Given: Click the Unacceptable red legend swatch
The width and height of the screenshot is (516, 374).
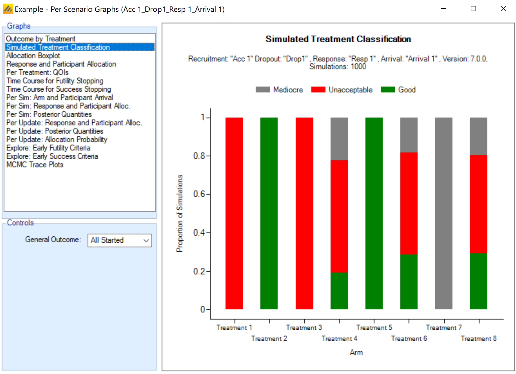Looking at the screenshot, I should click(x=318, y=90).
